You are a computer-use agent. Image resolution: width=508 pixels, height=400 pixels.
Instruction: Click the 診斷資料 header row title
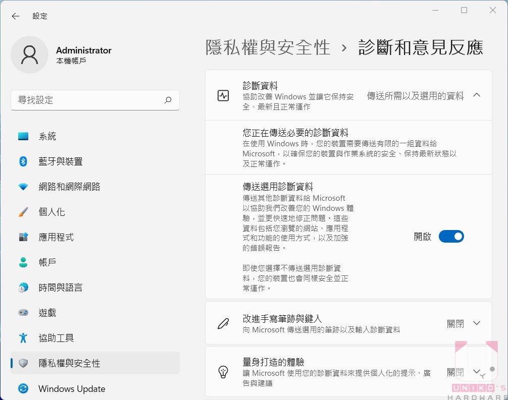point(260,86)
